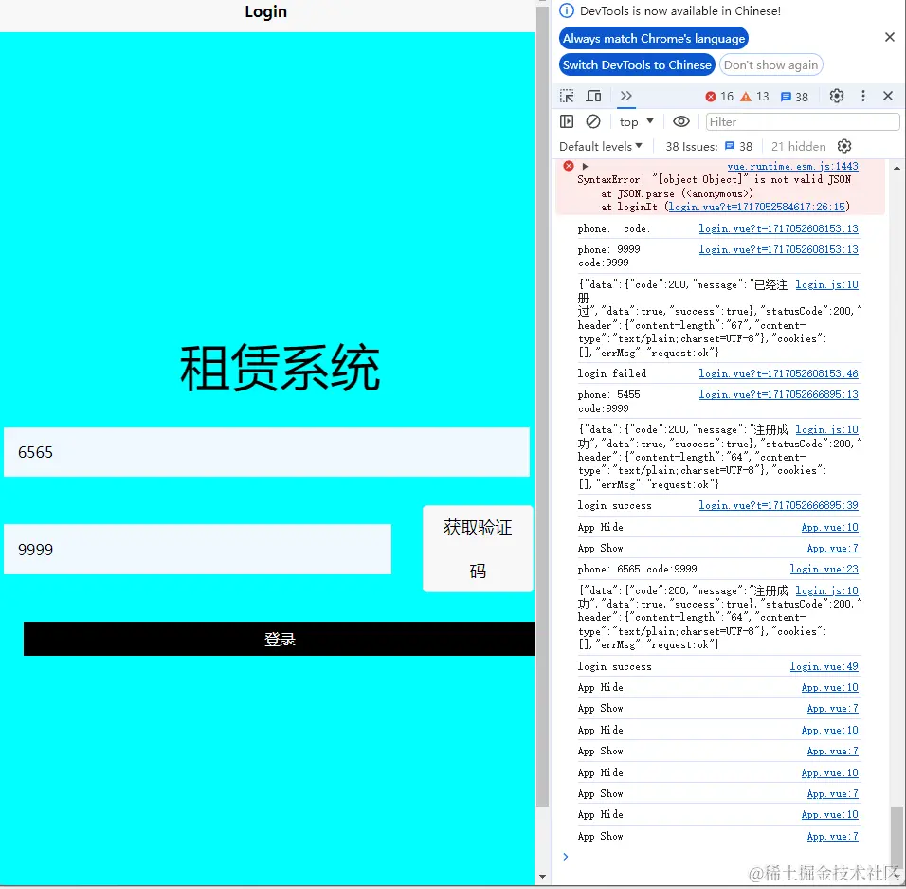Click the console scrollbar up arrow

(x=897, y=168)
